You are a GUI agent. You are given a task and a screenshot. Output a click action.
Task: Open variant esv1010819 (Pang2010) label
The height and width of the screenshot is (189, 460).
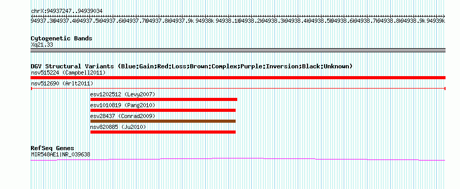pos(122,105)
